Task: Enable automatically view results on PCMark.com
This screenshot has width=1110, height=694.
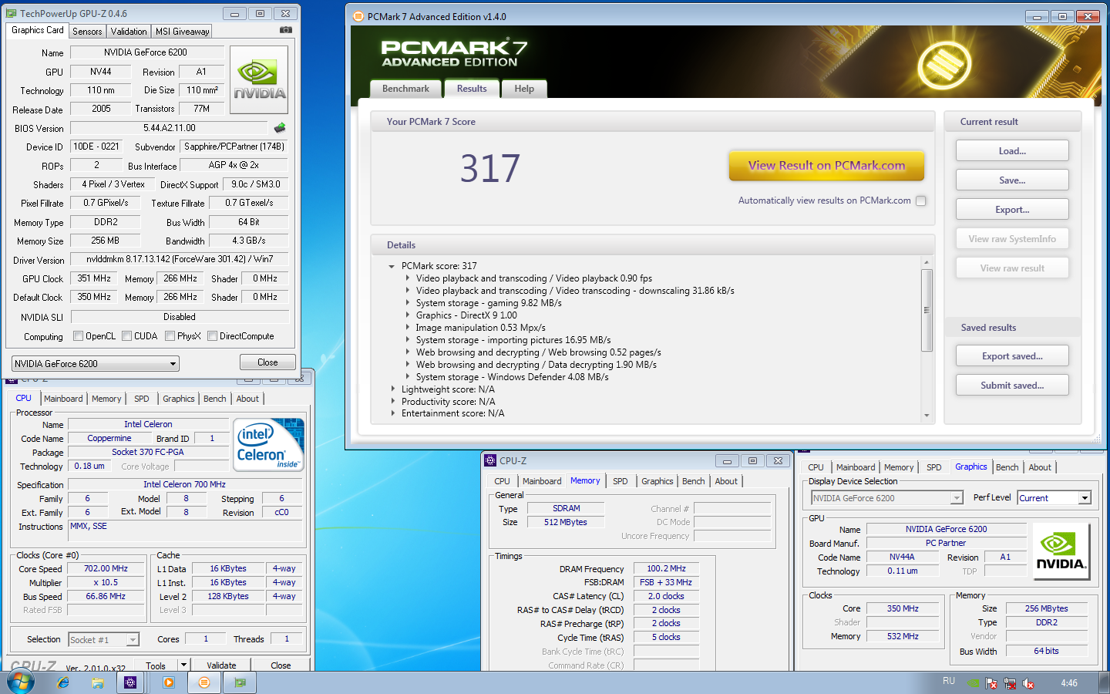Action: pyautogui.click(x=921, y=200)
